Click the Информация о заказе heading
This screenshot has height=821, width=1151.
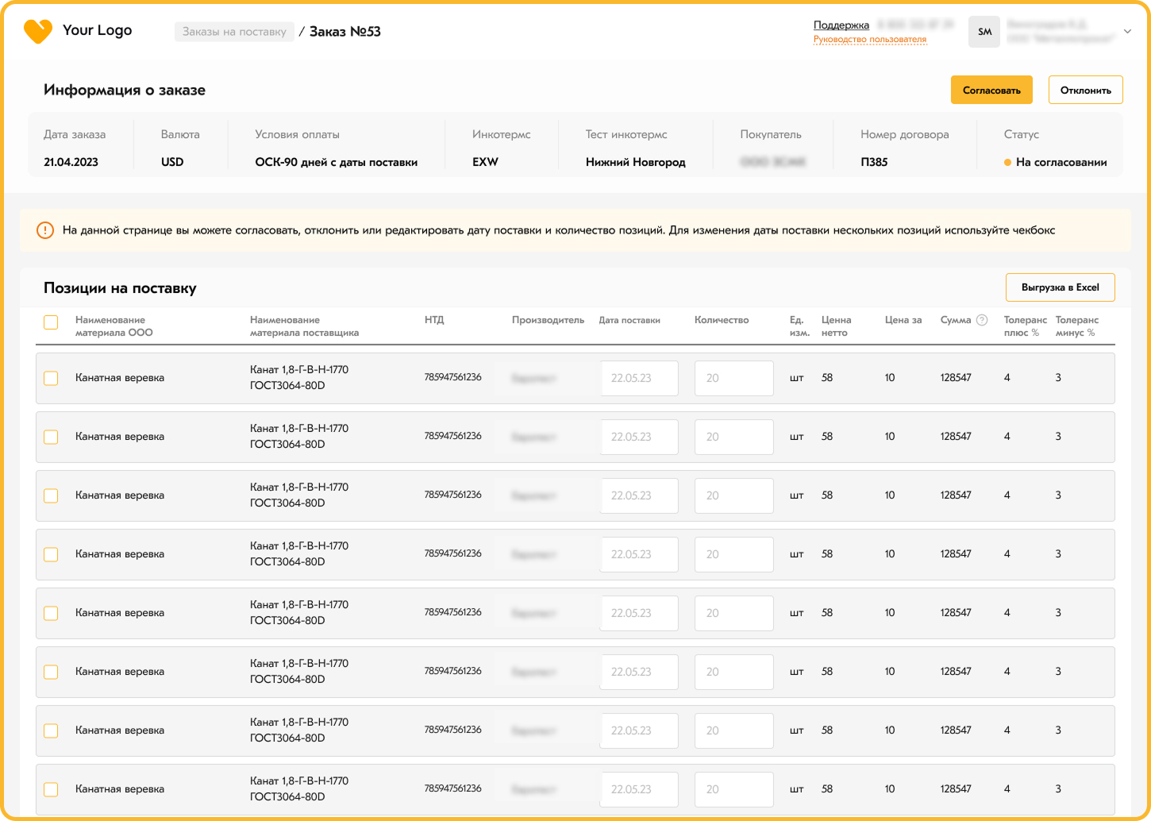point(125,90)
